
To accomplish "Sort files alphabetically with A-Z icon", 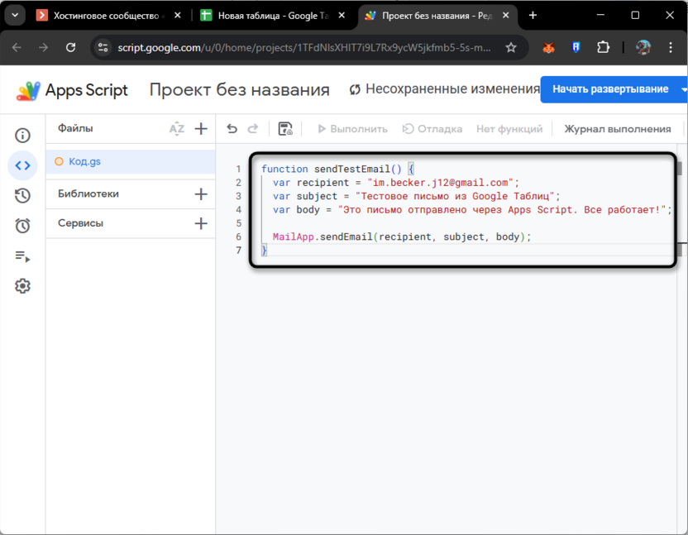I will (x=176, y=128).
